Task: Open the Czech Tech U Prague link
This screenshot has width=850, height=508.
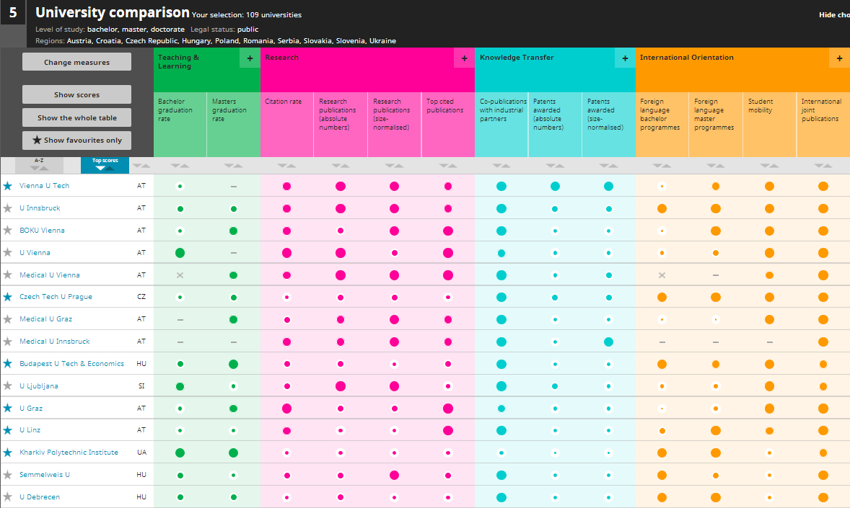Action: 56,297
